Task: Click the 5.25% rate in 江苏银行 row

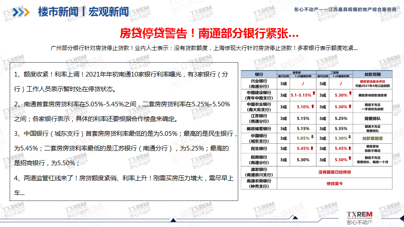Action: pyautogui.click(x=341, y=119)
